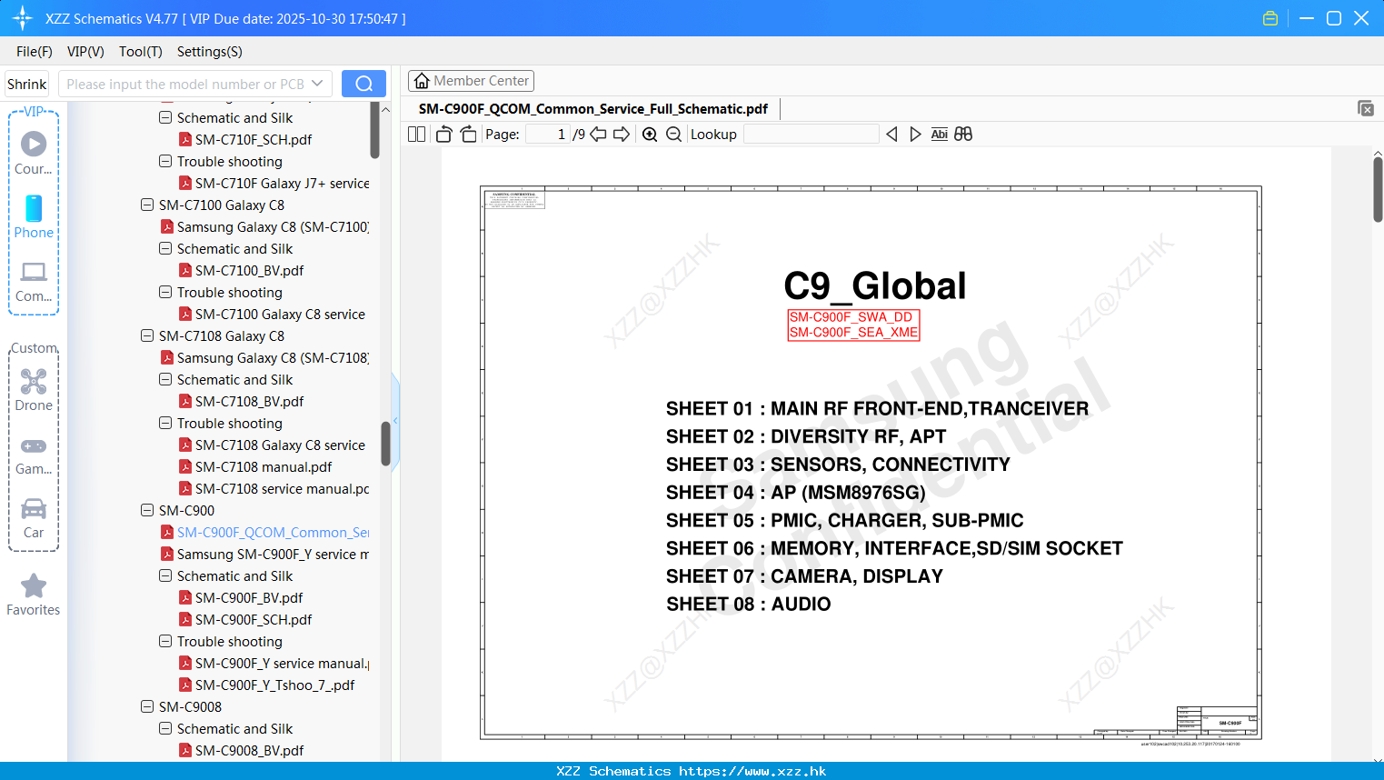Viewport: 1384px width, 780px height.
Task: Select the SM-C900F_QCOM_Common_Service_Full_Schematic.pdf tab
Action: point(593,108)
